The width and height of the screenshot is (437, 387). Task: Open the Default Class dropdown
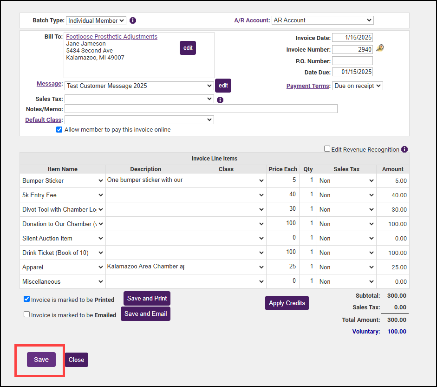139,120
